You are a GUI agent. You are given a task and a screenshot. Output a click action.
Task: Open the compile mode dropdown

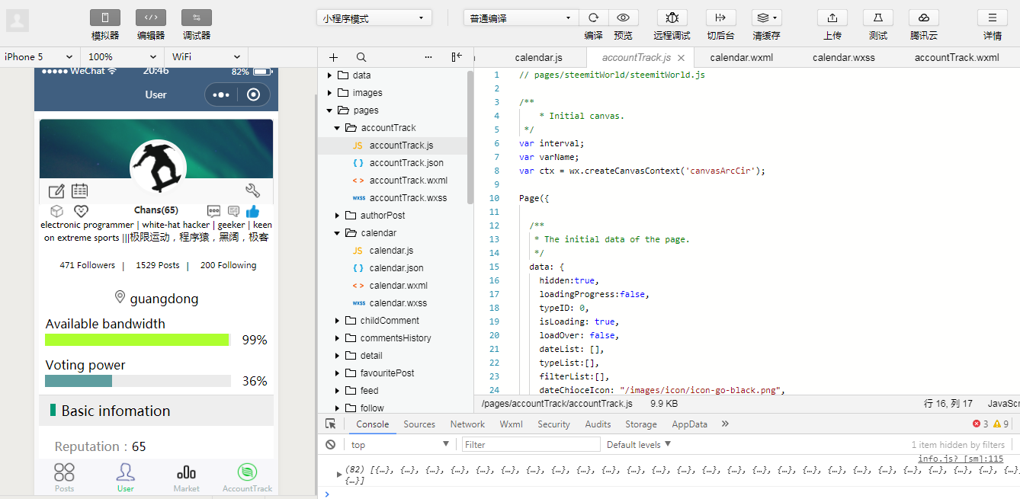pos(521,18)
